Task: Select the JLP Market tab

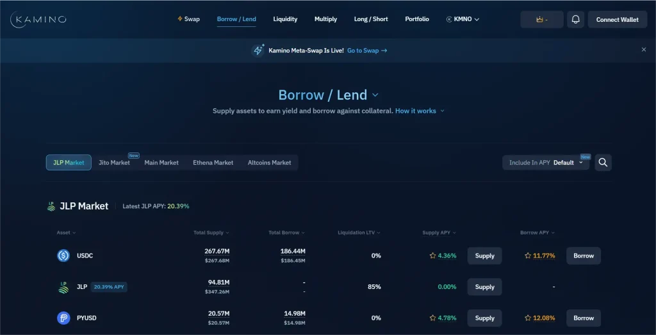Action: pos(69,162)
